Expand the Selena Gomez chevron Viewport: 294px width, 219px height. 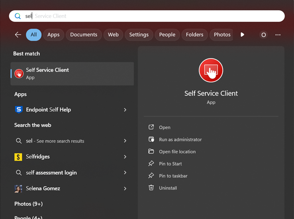tap(125, 188)
